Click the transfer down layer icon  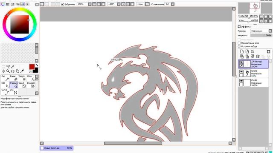click(x=242, y=57)
